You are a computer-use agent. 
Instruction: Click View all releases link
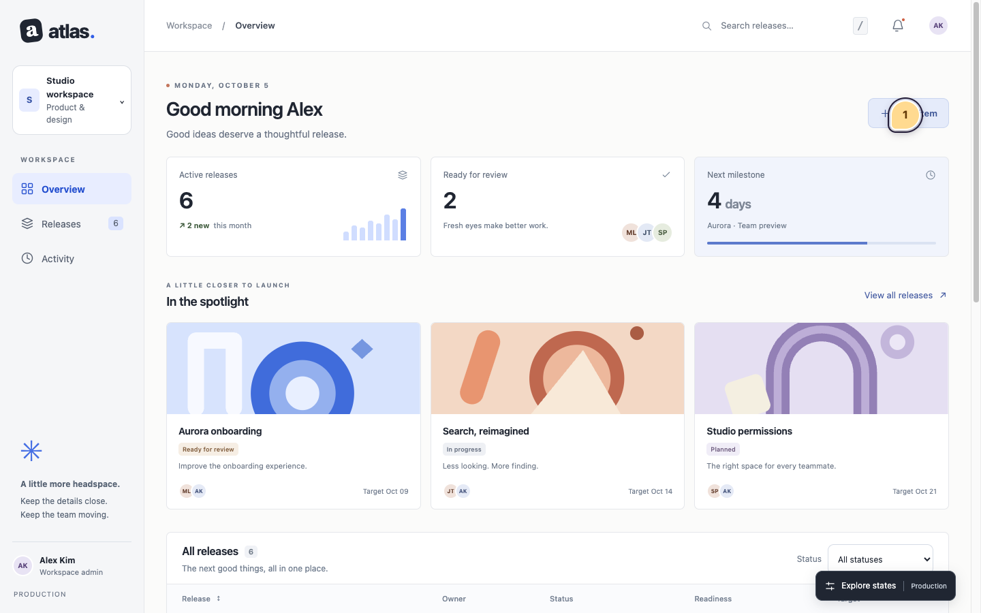click(x=905, y=296)
